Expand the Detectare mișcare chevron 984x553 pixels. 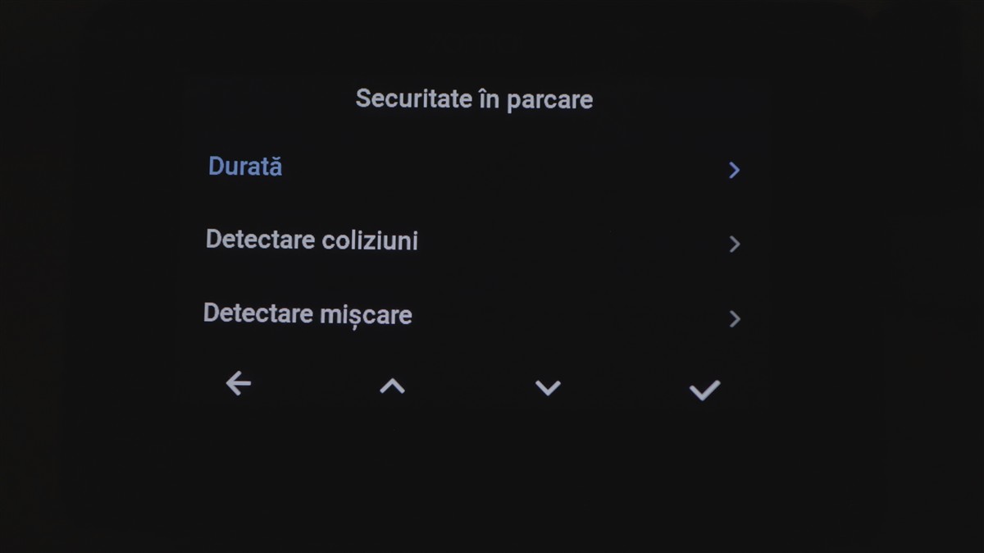tap(734, 318)
